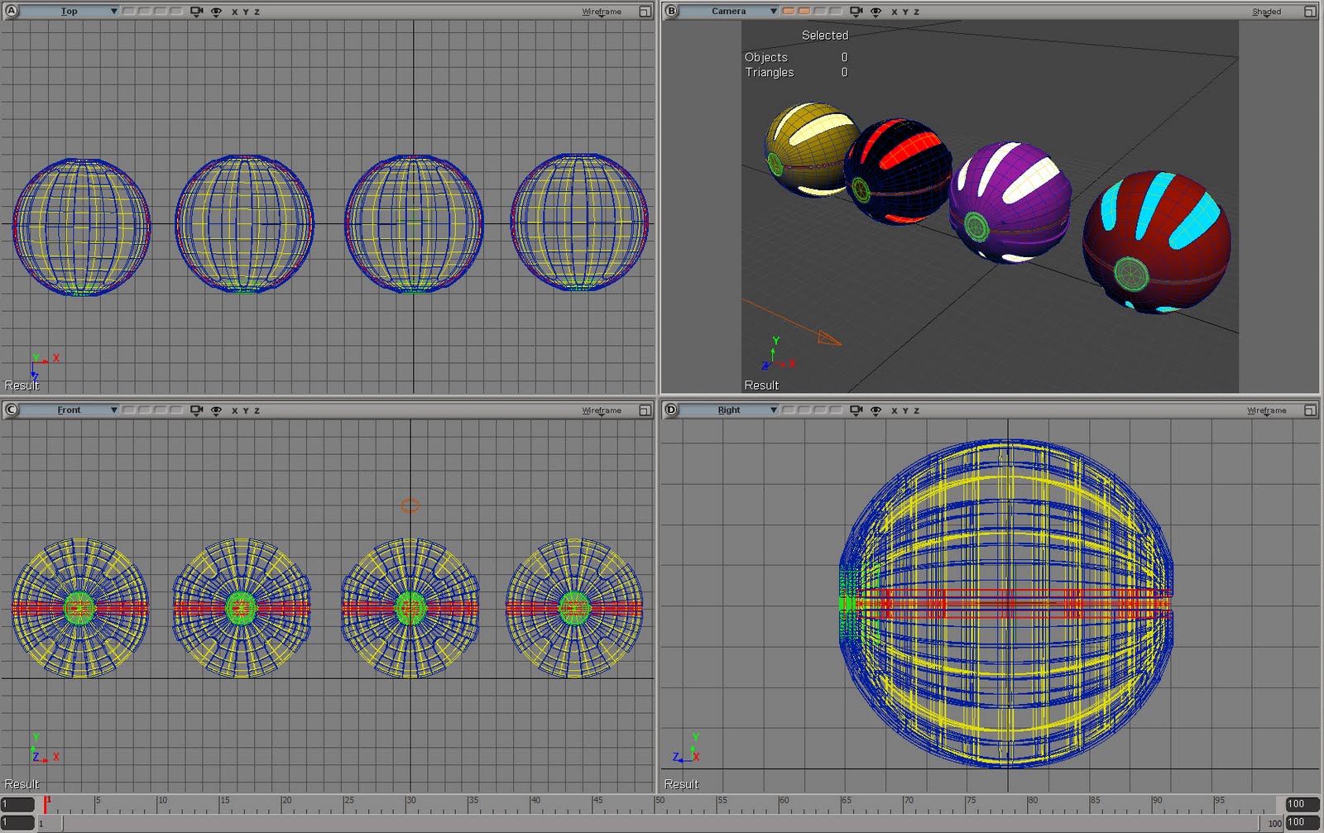Click the timeline end frame field showing 100
Viewport: 1324px width, 833px height.
coord(1302,804)
